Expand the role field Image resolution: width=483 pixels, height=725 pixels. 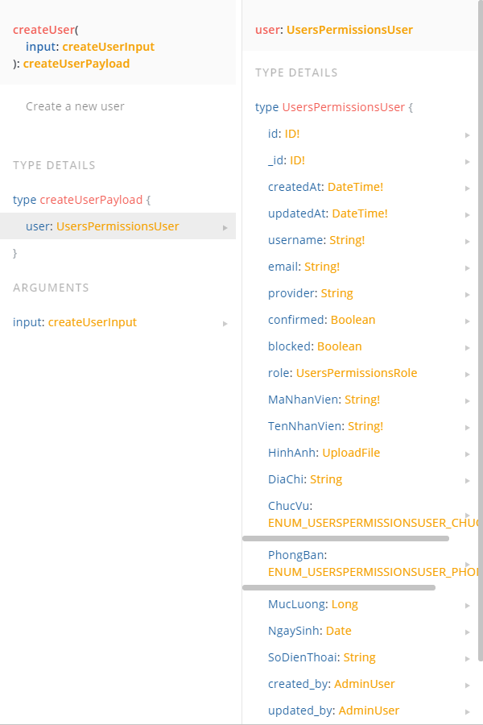(467, 373)
